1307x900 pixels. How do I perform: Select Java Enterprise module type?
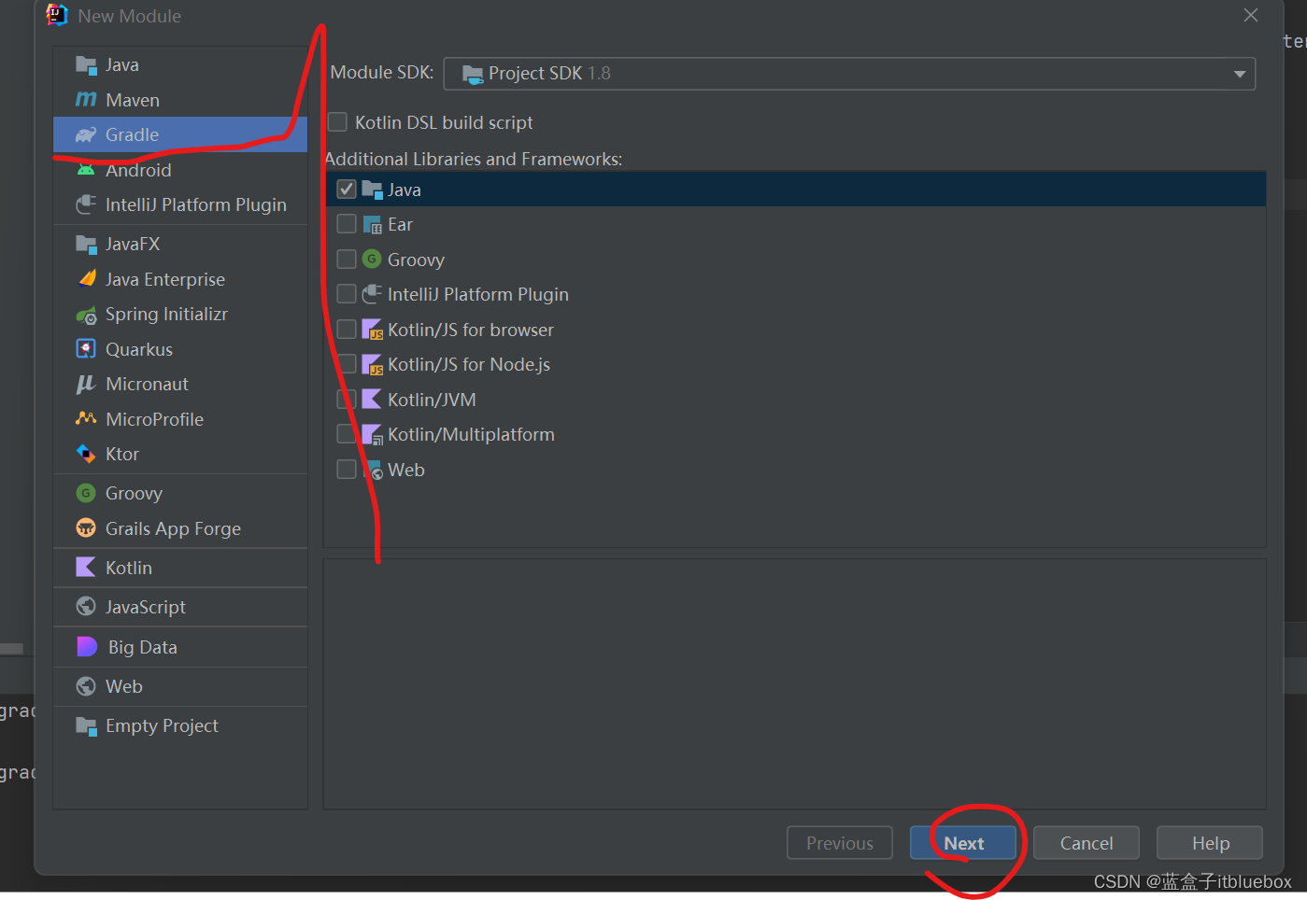click(180, 279)
